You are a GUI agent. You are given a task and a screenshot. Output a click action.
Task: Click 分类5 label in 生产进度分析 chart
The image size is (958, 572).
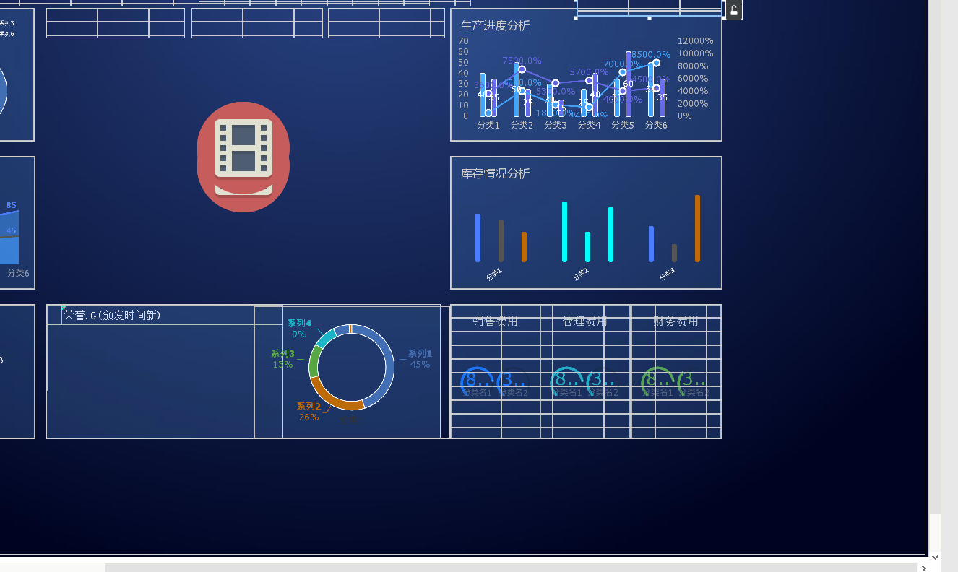click(622, 125)
